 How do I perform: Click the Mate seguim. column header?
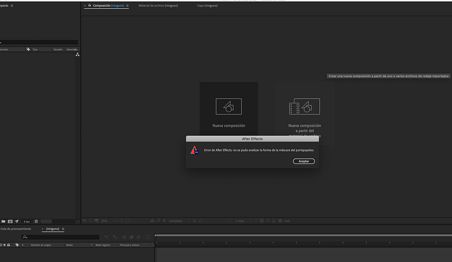pyautogui.click(x=103, y=245)
